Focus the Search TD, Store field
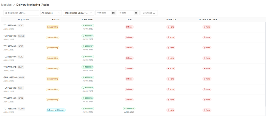 21,13
